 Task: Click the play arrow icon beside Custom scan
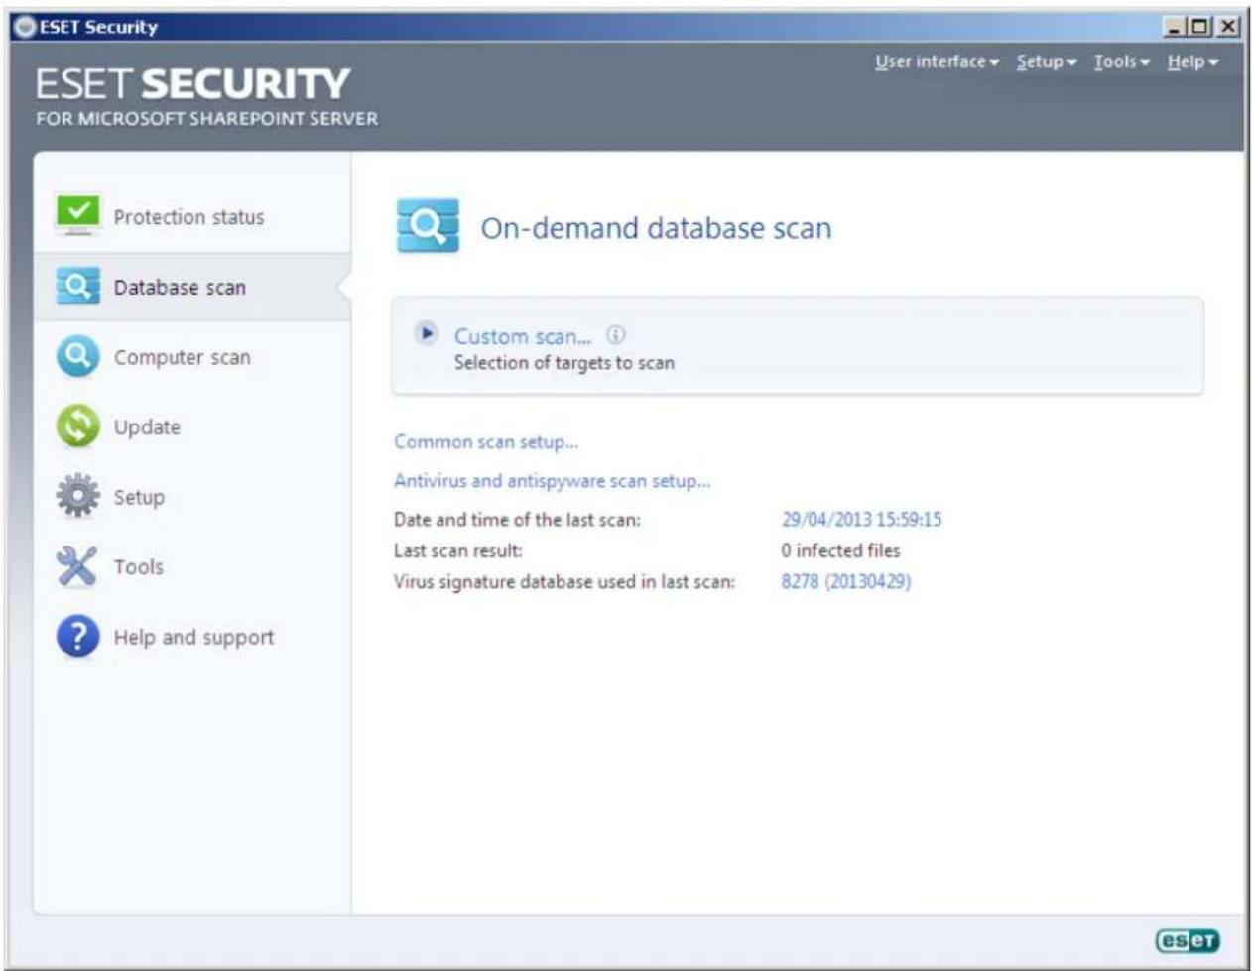click(x=426, y=333)
